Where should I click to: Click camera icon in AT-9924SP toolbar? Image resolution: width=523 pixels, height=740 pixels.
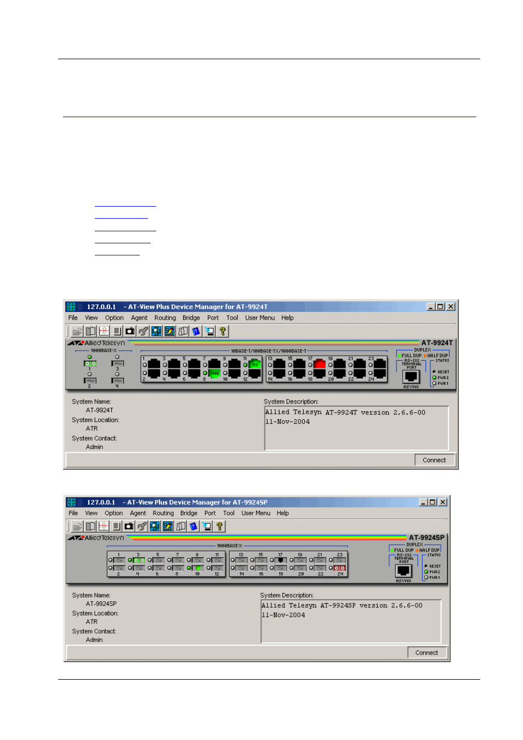pos(129,526)
